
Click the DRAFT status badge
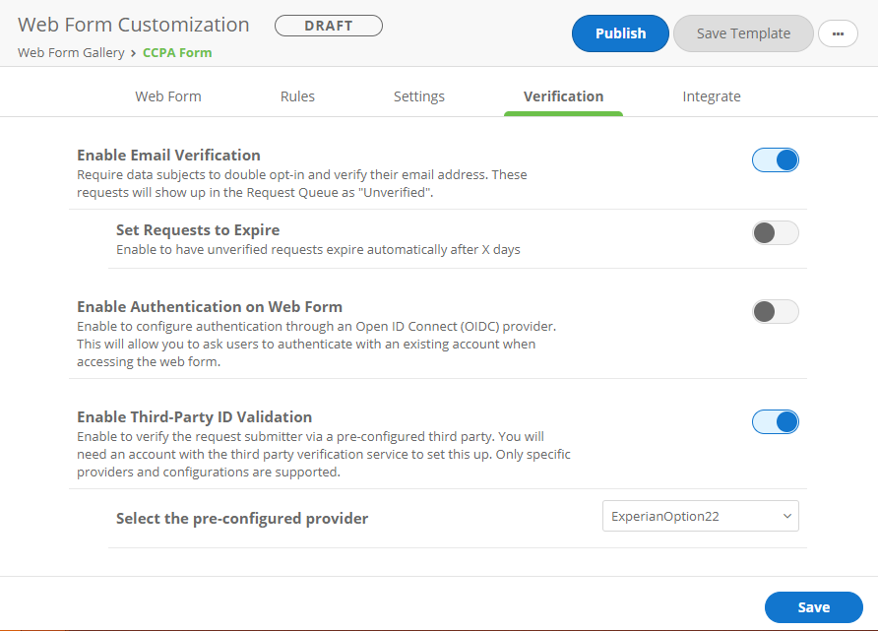(x=329, y=26)
